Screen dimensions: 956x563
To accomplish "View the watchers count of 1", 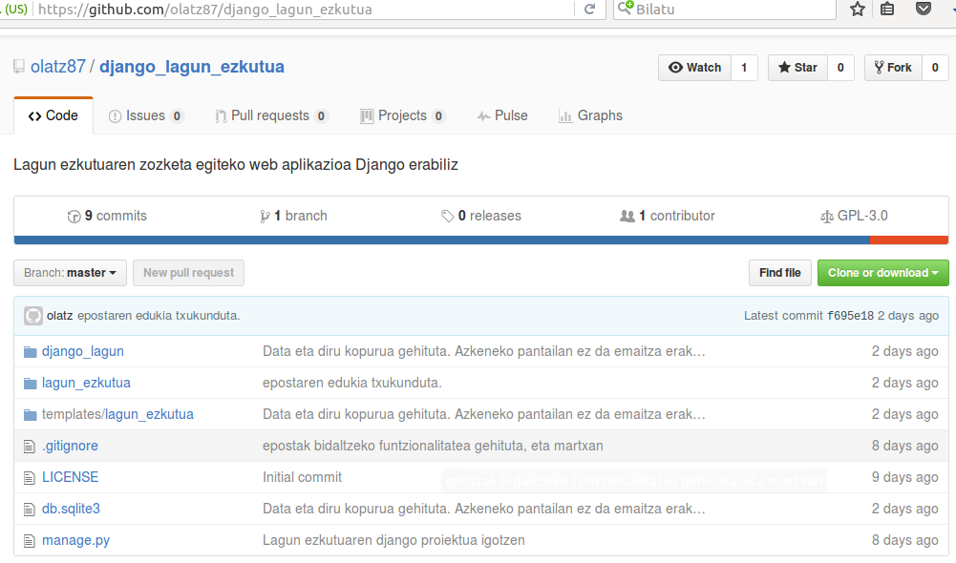I will [744, 68].
